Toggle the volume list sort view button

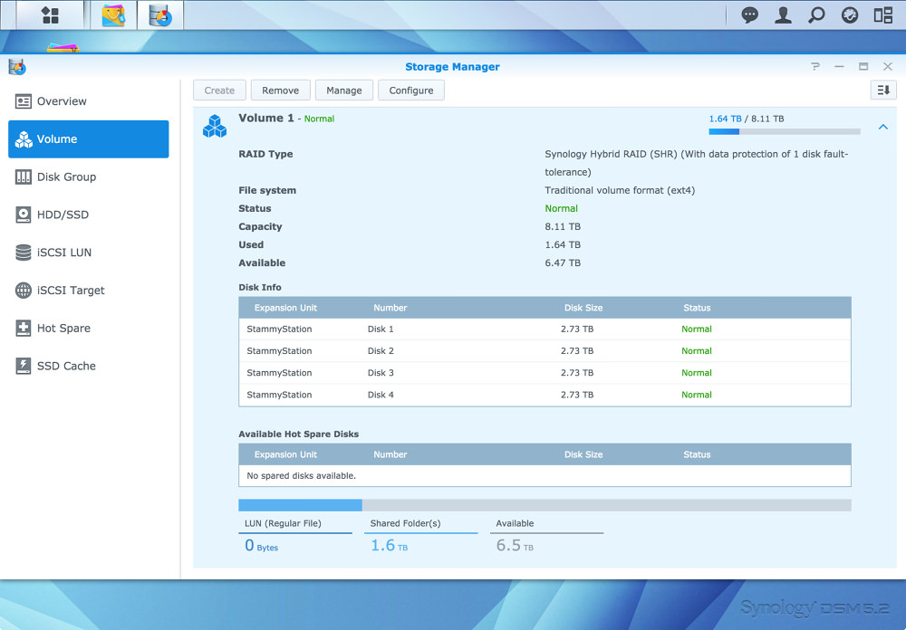[882, 90]
